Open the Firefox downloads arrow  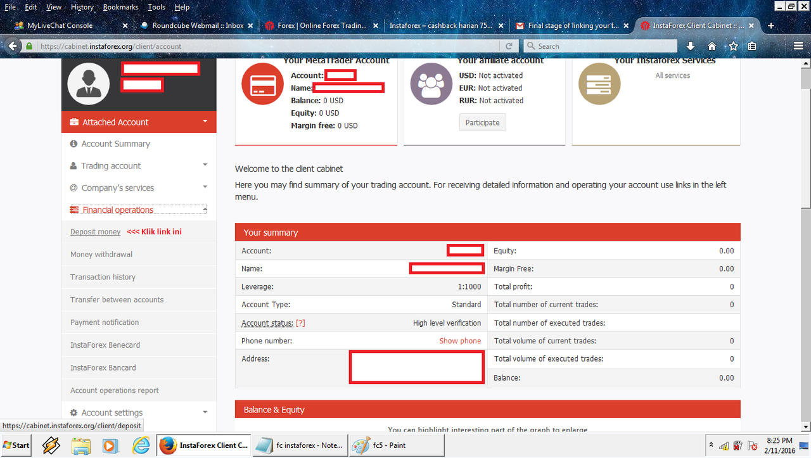pyautogui.click(x=691, y=46)
